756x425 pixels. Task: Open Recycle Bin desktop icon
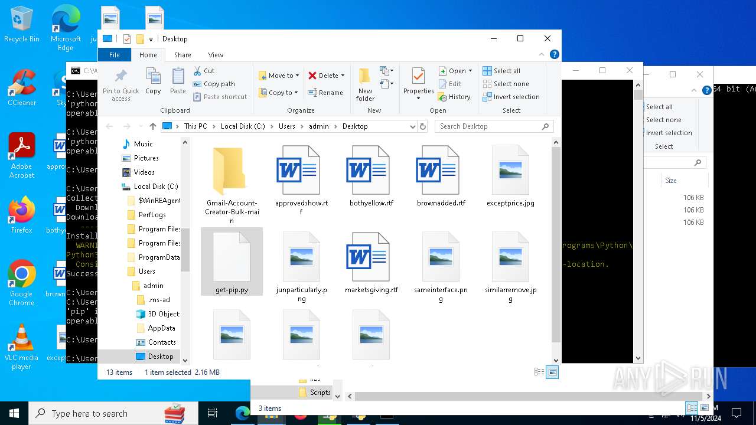22,25
